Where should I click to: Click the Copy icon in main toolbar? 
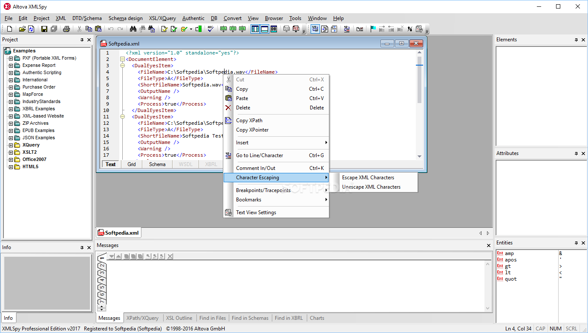click(89, 29)
